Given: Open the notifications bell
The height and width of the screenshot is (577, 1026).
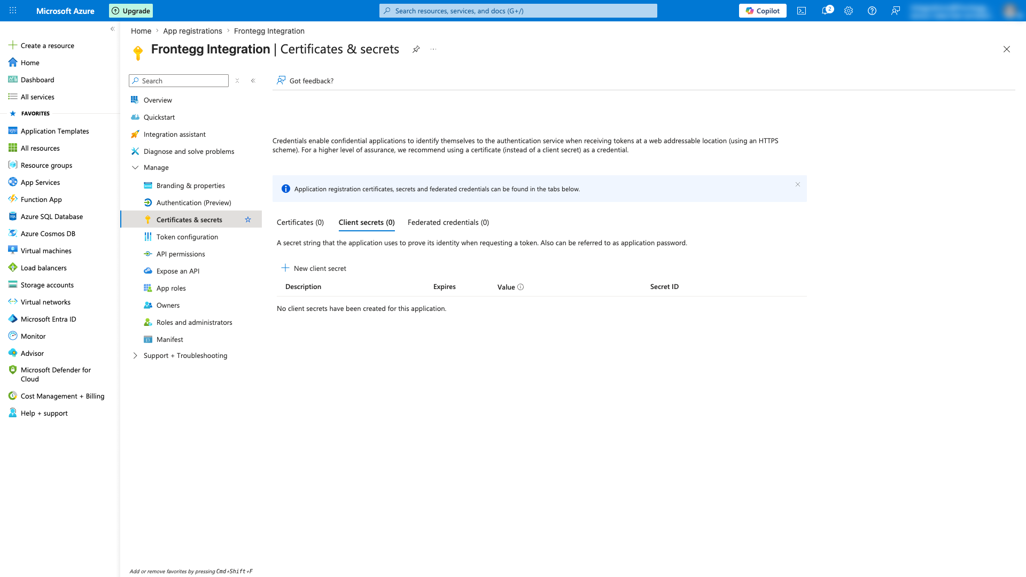Looking at the screenshot, I should (x=826, y=11).
